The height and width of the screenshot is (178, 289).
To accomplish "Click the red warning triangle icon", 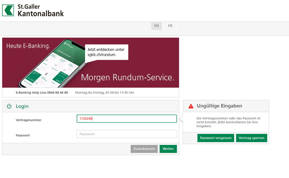I will click(x=191, y=106).
